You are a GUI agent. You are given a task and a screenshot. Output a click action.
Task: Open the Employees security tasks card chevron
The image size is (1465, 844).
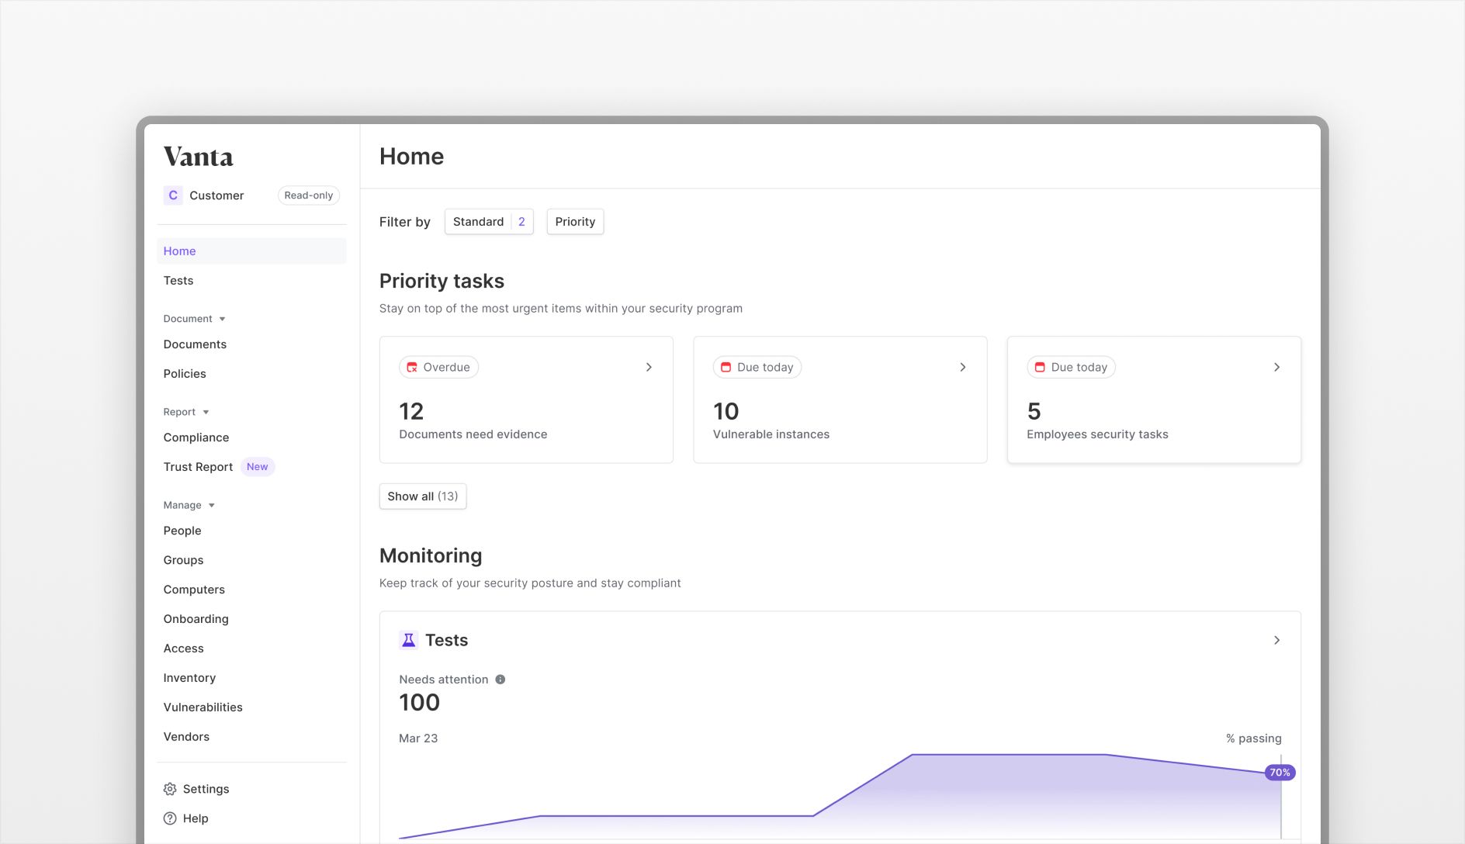tap(1276, 367)
